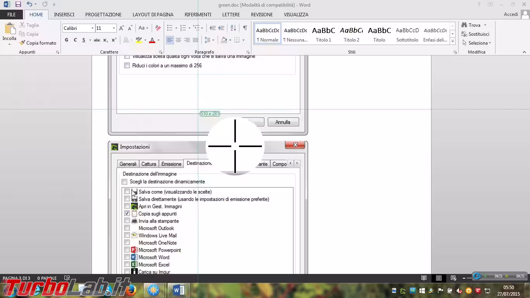The image size is (530, 298).
Task: Toggle bold with the G button
Action: [x=66, y=40]
